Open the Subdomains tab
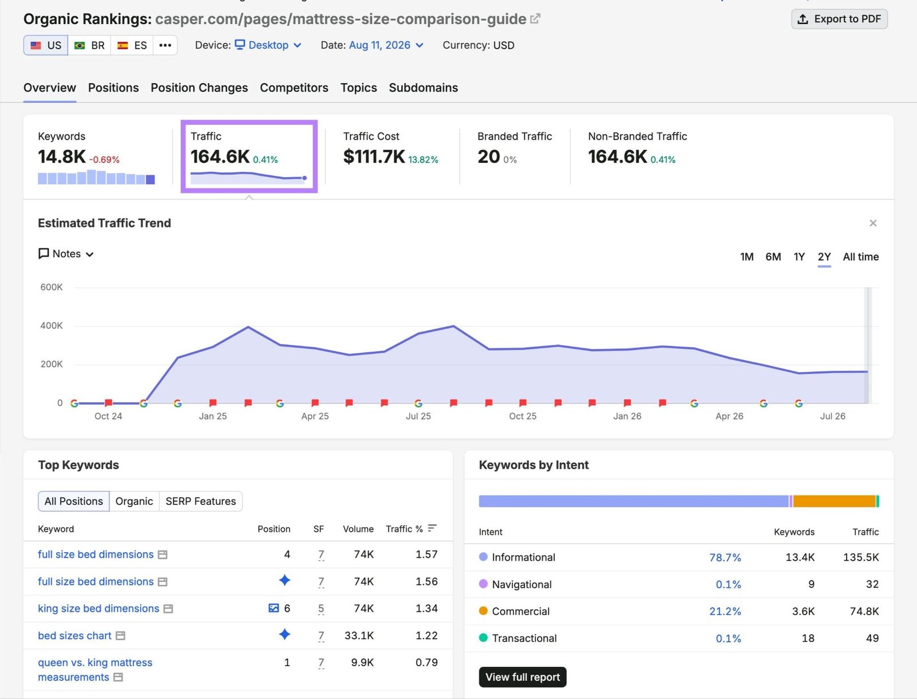This screenshot has height=699, width=917. tap(424, 88)
